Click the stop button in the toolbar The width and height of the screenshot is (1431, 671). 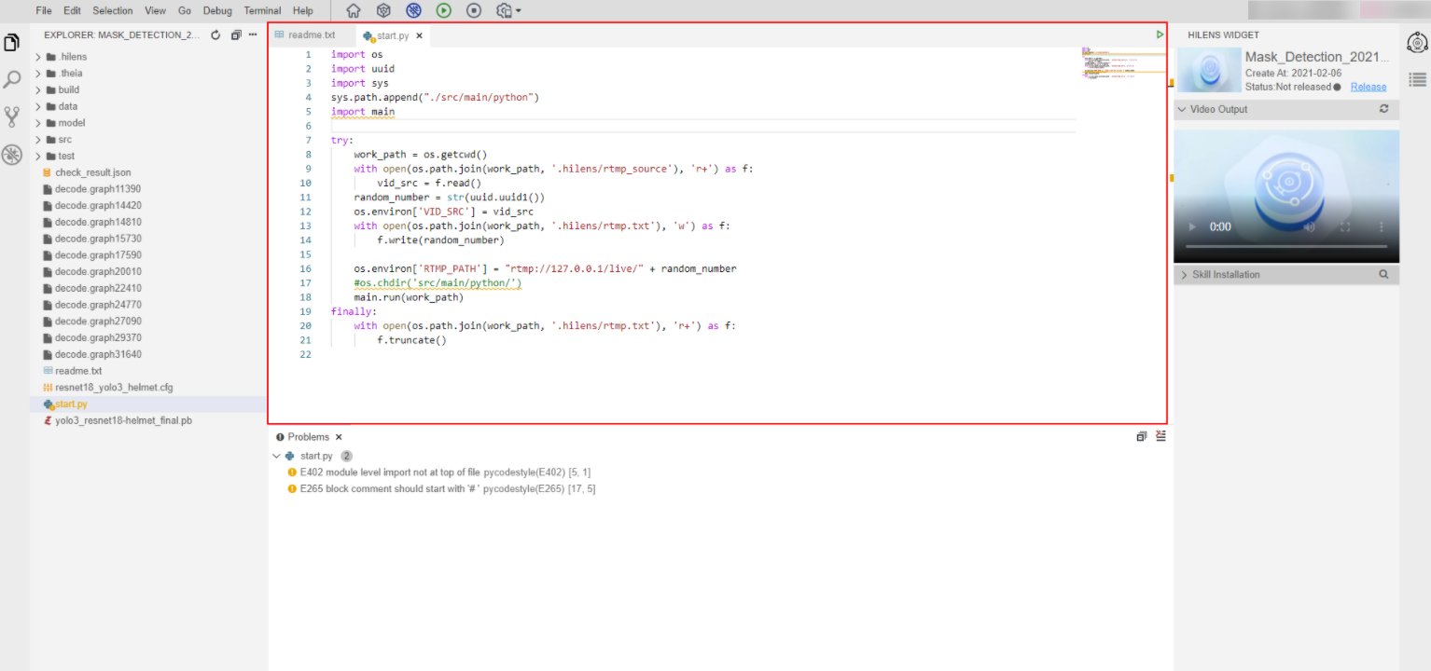point(474,10)
